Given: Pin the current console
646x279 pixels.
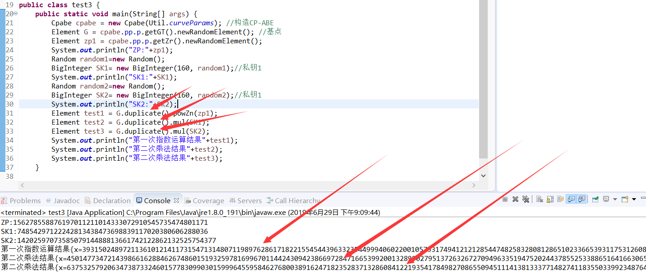Looking at the screenshot, I should 595,199.
